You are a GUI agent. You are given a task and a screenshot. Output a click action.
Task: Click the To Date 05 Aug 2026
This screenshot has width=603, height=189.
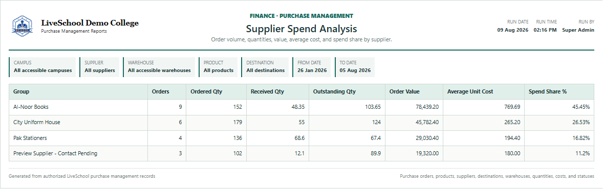[355, 67]
